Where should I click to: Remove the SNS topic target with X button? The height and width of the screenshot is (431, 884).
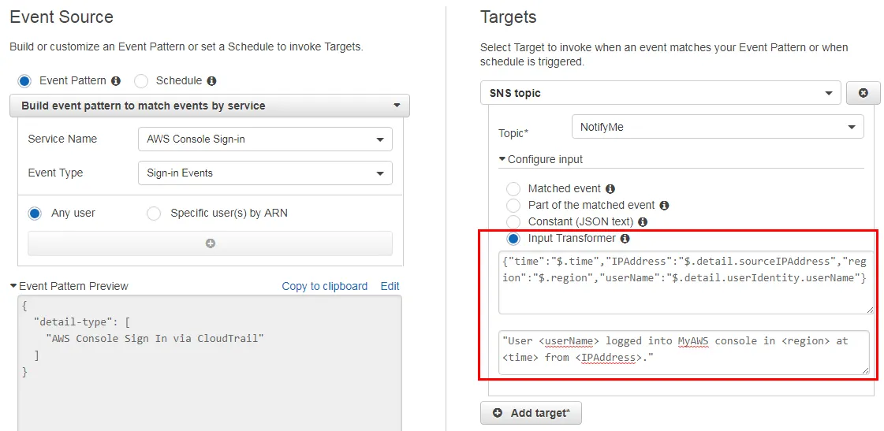[x=863, y=93]
